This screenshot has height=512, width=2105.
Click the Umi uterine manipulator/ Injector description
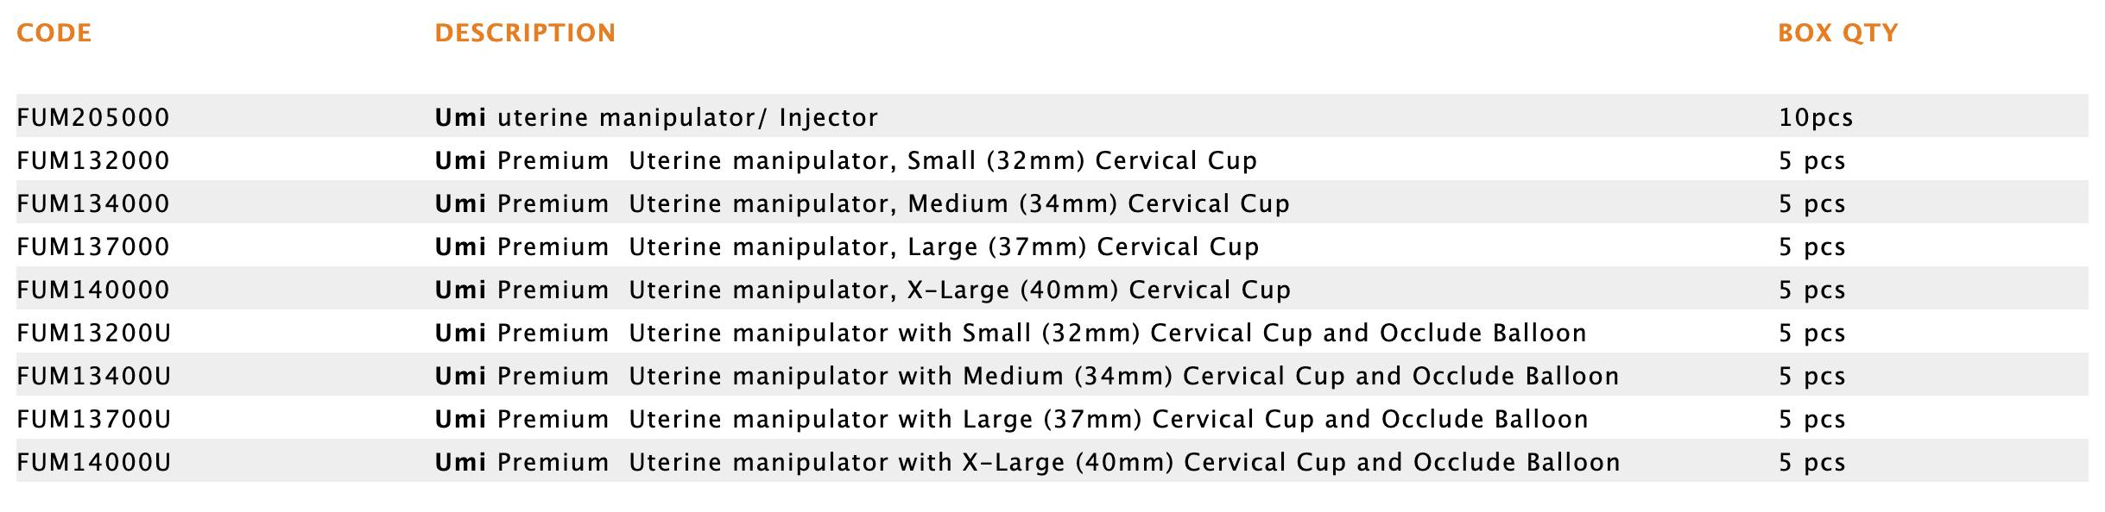coord(656,117)
